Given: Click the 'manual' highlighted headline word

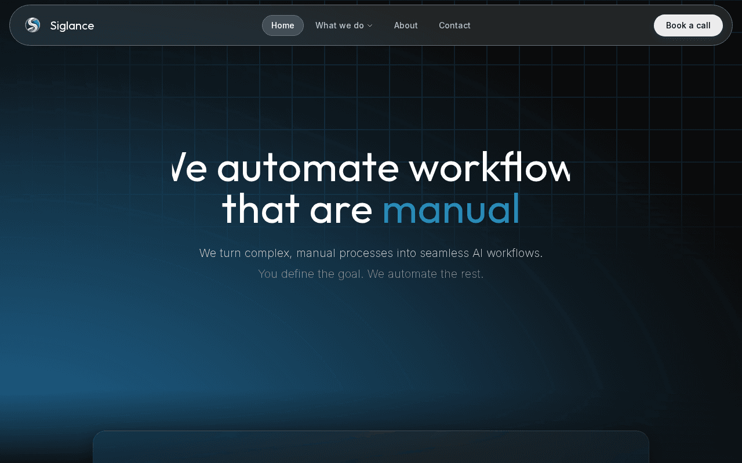Looking at the screenshot, I should 451,208.
